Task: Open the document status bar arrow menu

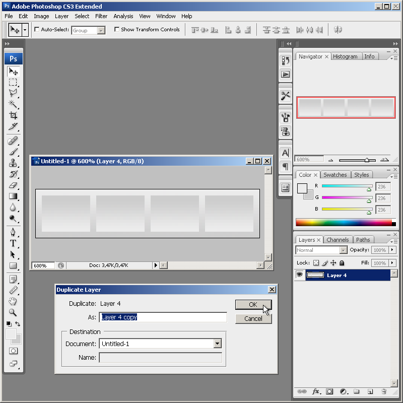Action: (156, 265)
